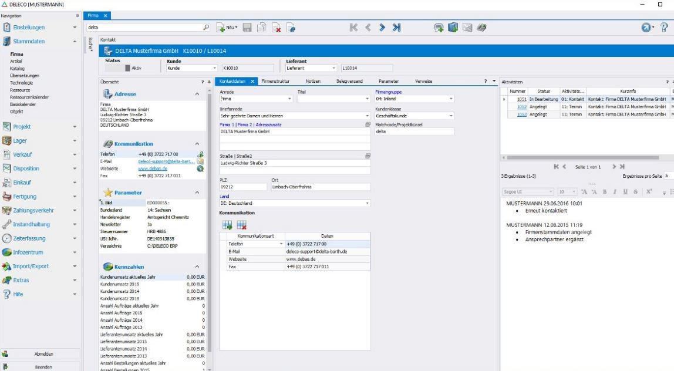Click the telephone icon in top toolbar
The width and height of the screenshot is (674, 371).
click(x=481, y=28)
